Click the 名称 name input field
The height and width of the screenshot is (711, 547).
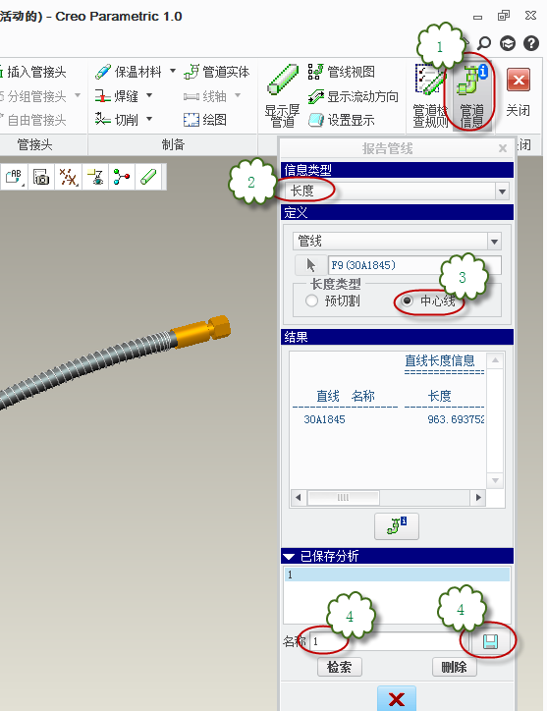(389, 641)
